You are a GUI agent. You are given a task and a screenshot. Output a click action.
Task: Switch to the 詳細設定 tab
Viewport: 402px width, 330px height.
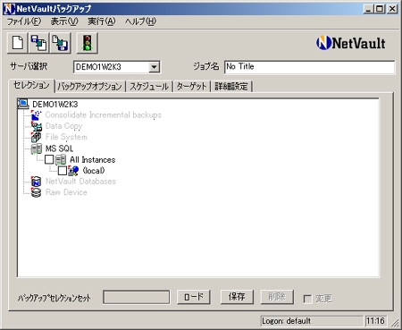(231, 87)
